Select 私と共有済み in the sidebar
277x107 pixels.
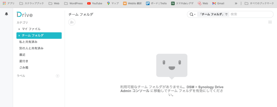28,42
